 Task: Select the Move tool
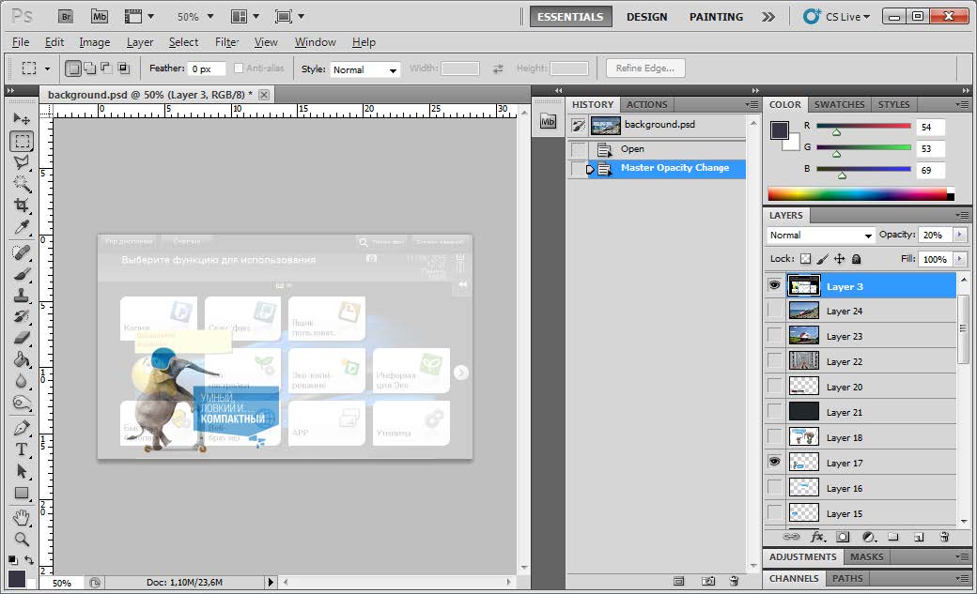[x=22, y=118]
